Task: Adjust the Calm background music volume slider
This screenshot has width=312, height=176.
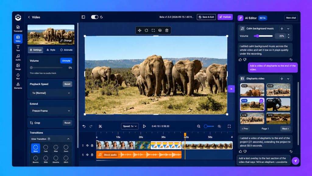Action: point(263,36)
